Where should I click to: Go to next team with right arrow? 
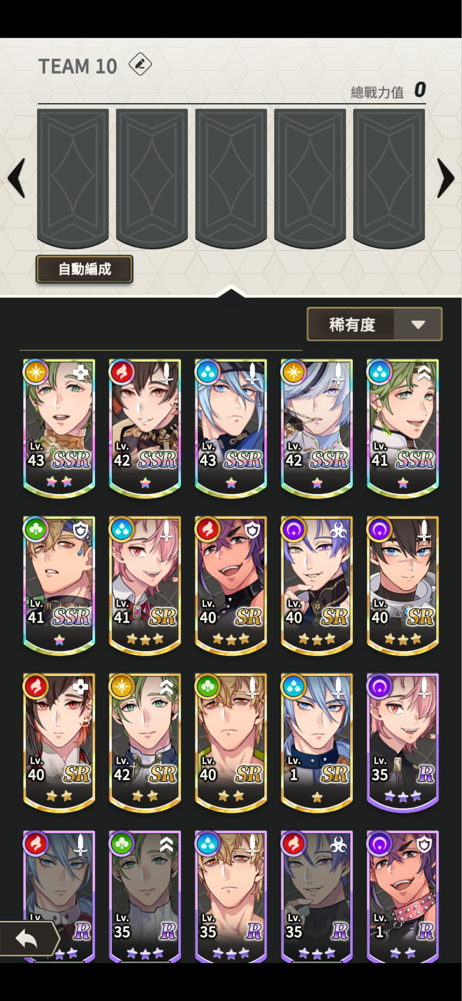[445, 178]
